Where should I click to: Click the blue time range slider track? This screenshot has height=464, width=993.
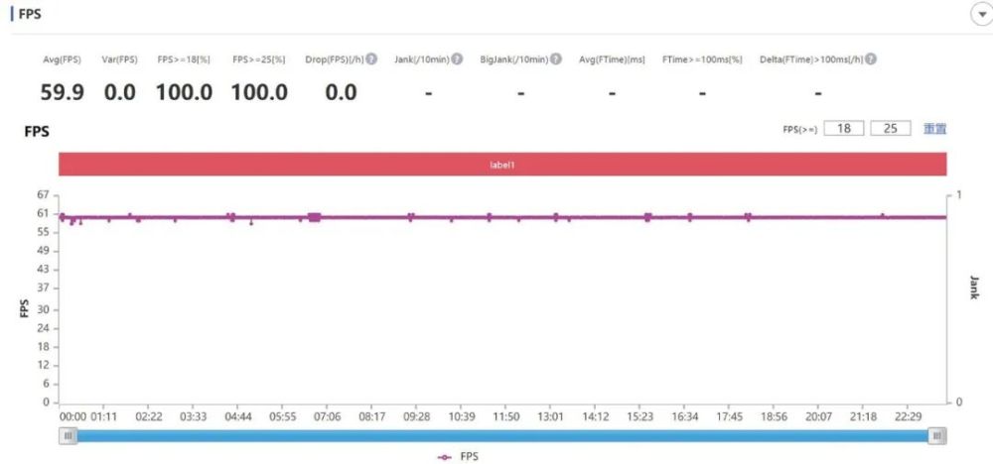[x=502, y=435]
